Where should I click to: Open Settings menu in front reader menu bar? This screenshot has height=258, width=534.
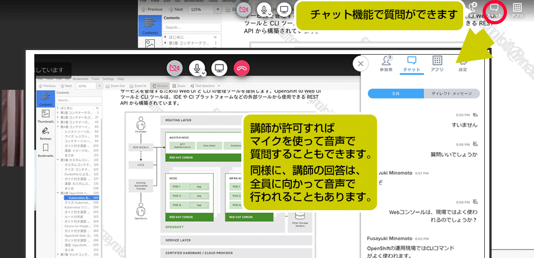coord(108,79)
